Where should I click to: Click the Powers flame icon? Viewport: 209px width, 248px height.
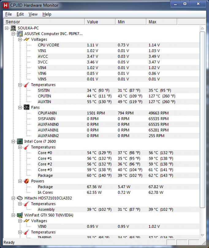tap(27, 181)
